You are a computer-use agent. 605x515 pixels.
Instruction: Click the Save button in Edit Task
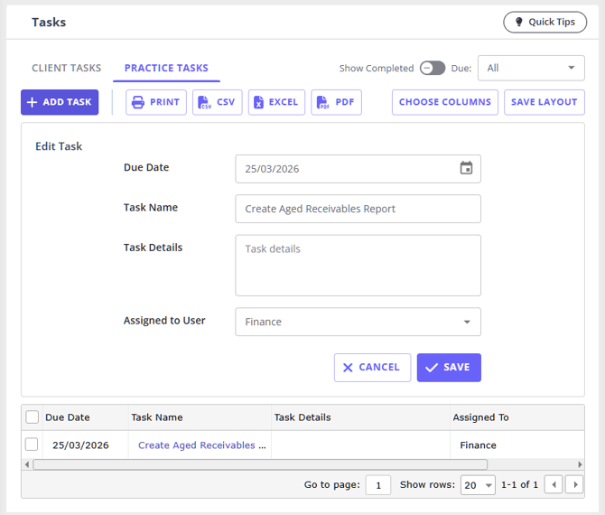click(x=449, y=368)
